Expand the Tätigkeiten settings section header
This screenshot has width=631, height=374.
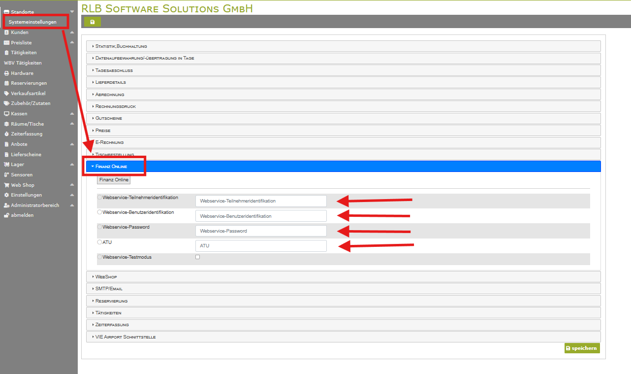pyautogui.click(x=344, y=313)
